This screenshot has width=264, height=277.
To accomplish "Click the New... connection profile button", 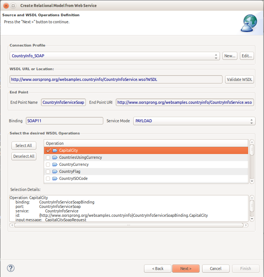I will (230, 56).
